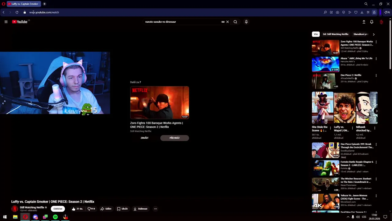The height and width of the screenshot is (221, 392).
Task: Open 'Akaza AMV' sidebar thumbnail
Action: point(326,64)
